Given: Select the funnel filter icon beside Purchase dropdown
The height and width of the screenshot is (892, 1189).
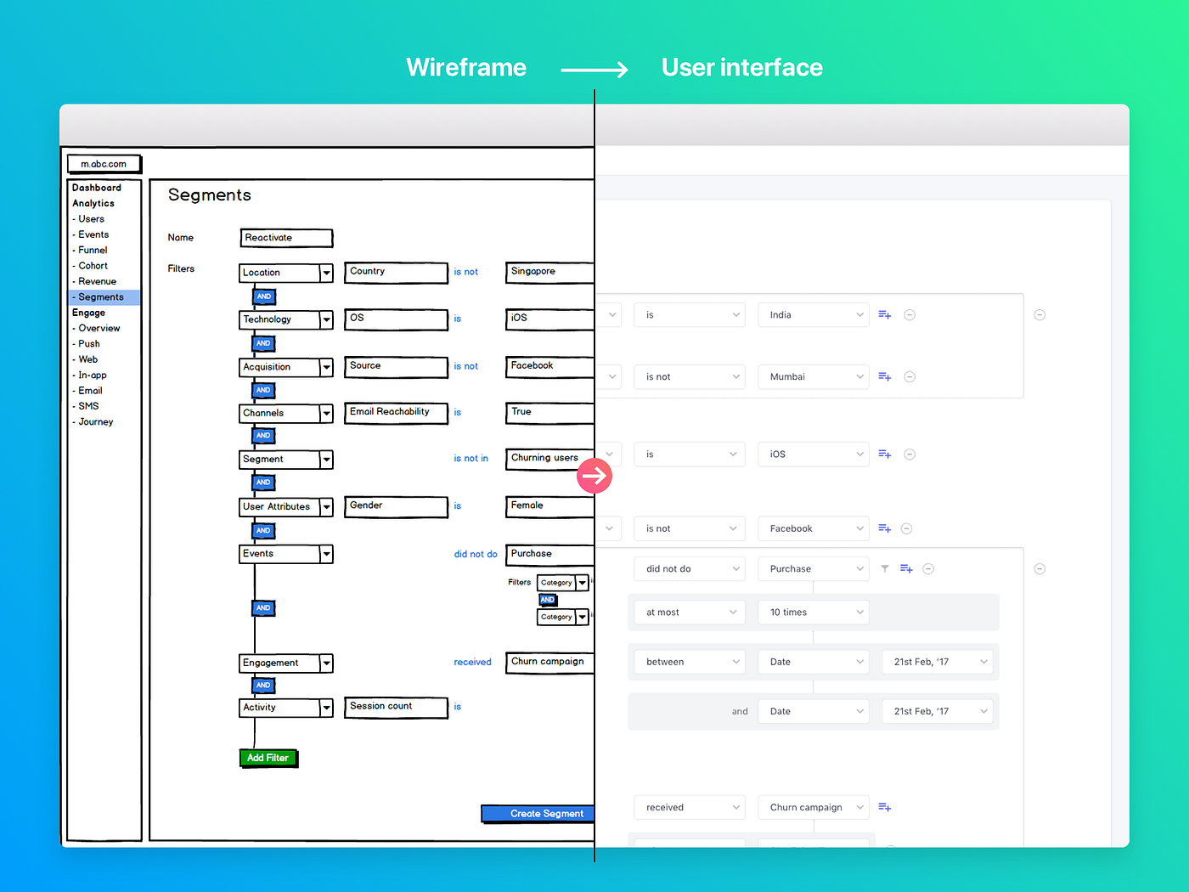Looking at the screenshot, I should [x=884, y=568].
